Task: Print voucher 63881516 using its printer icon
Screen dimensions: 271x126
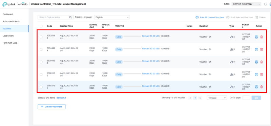Action: [x=256, y=74]
